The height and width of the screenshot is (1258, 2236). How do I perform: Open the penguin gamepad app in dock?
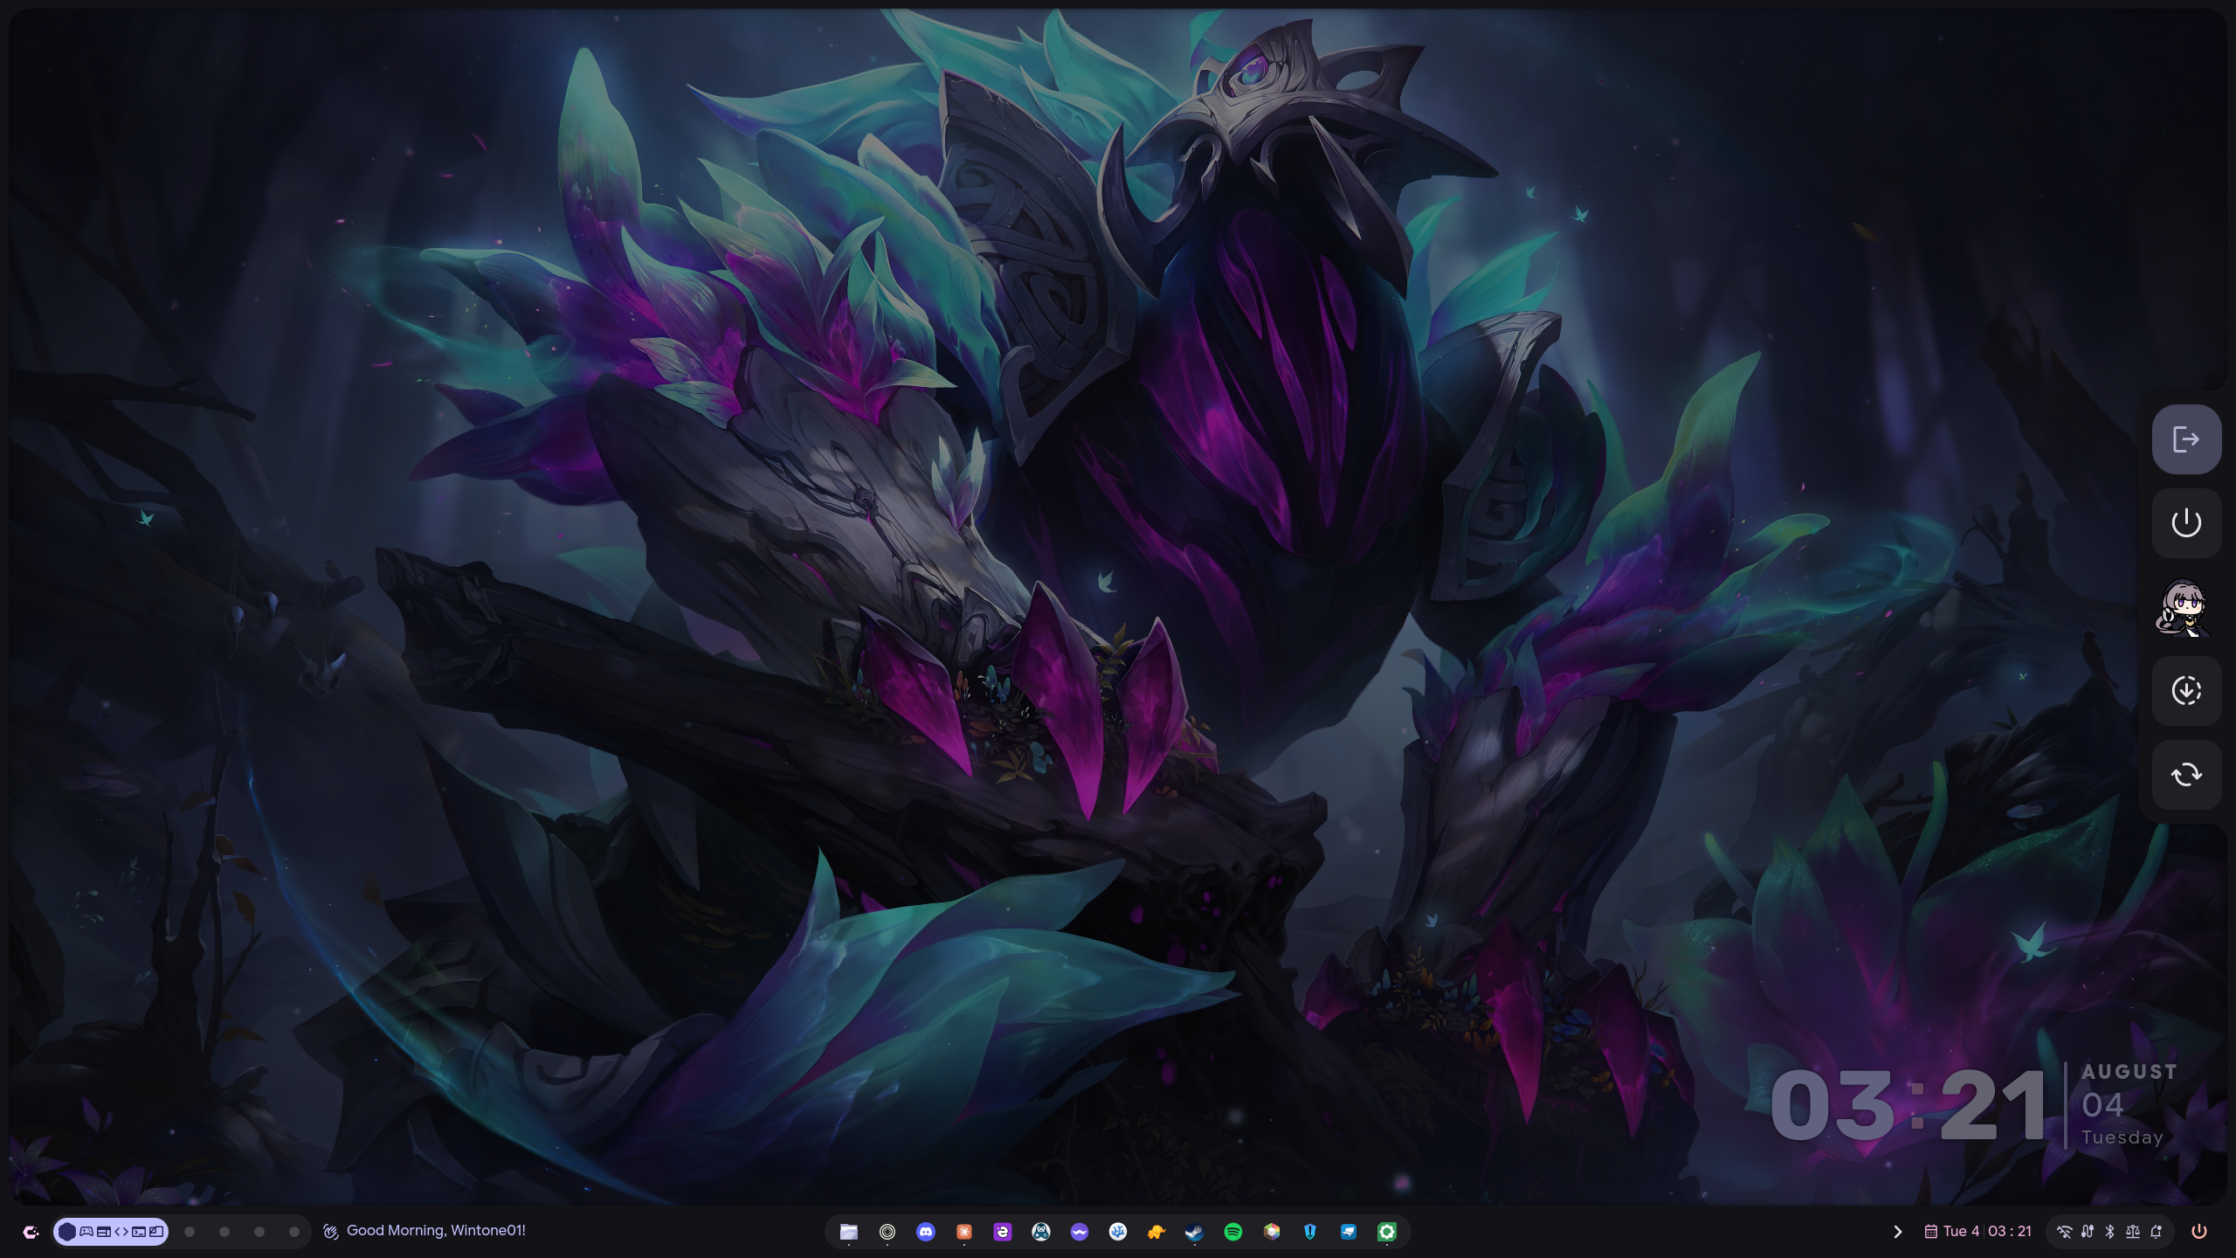click(x=1041, y=1232)
